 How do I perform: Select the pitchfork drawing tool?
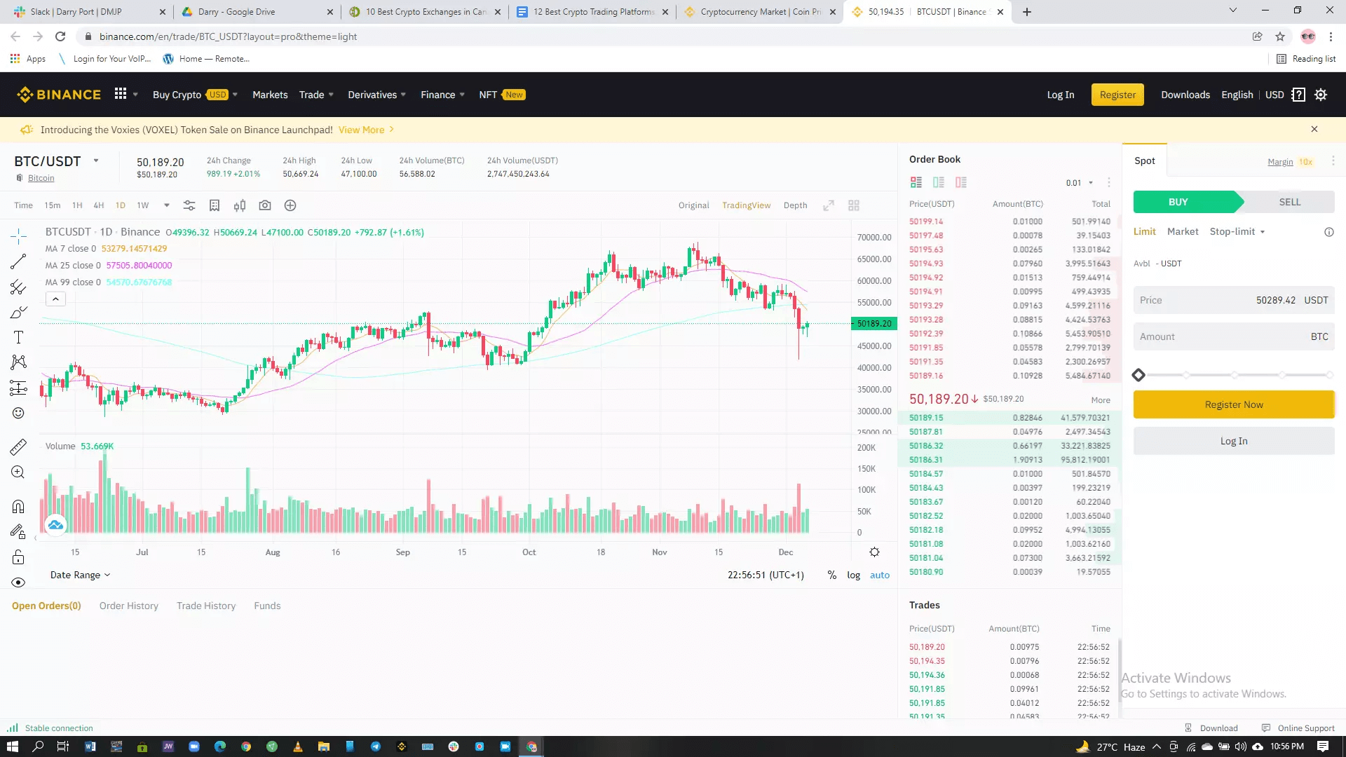18,287
